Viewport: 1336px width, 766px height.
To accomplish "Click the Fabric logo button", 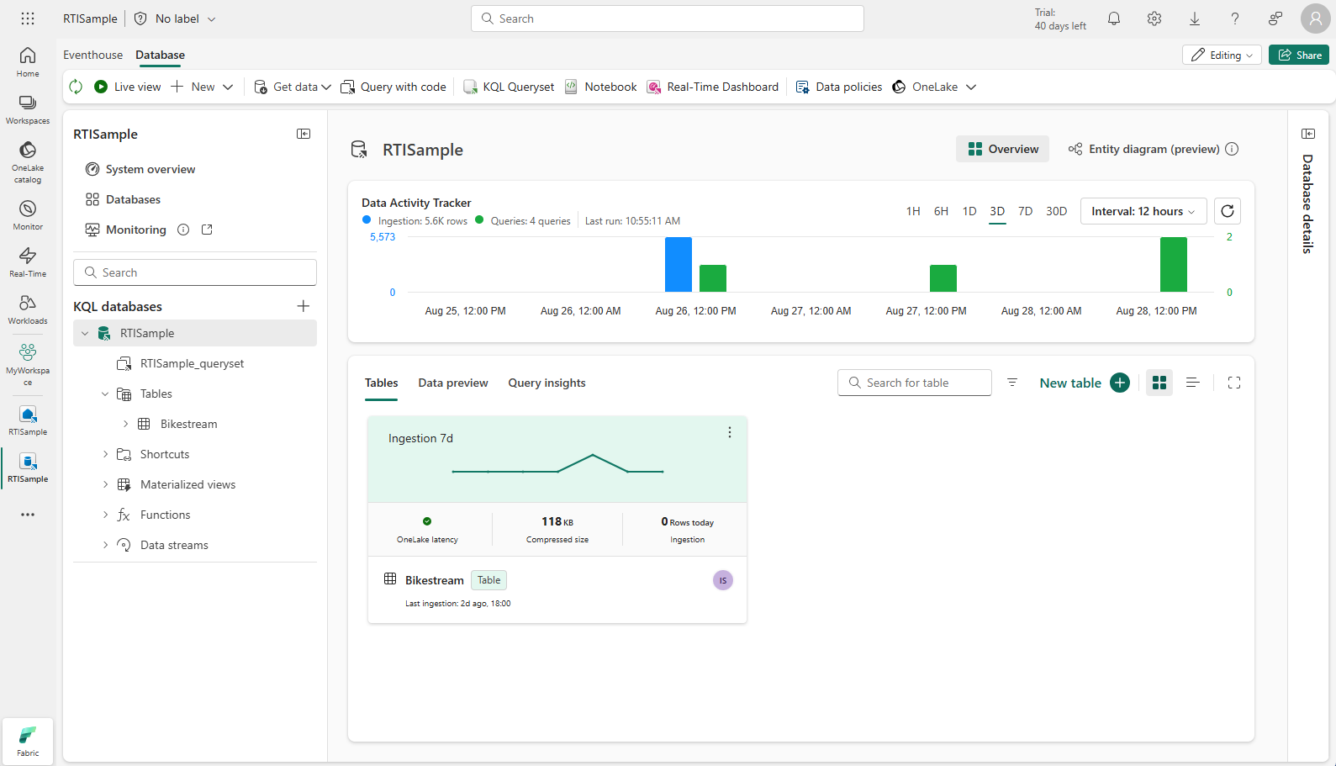I will point(28,742).
